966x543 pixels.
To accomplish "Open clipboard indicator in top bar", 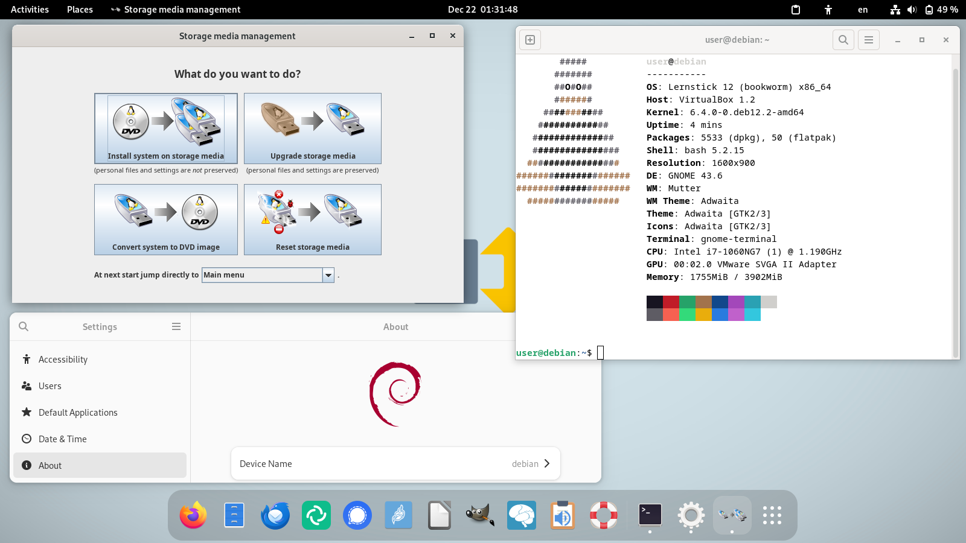I will pyautogui.click(x=796, y=10).
